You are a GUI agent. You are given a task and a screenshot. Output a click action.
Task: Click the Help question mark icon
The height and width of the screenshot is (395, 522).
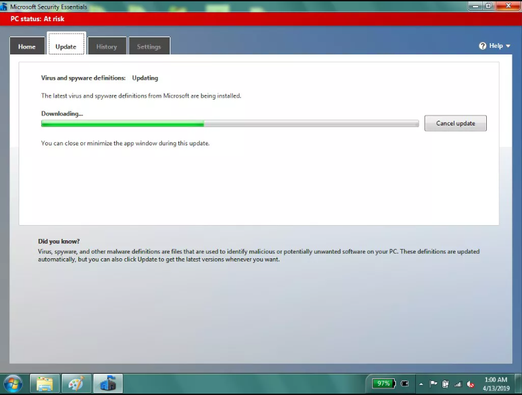(x=482, y=46)
